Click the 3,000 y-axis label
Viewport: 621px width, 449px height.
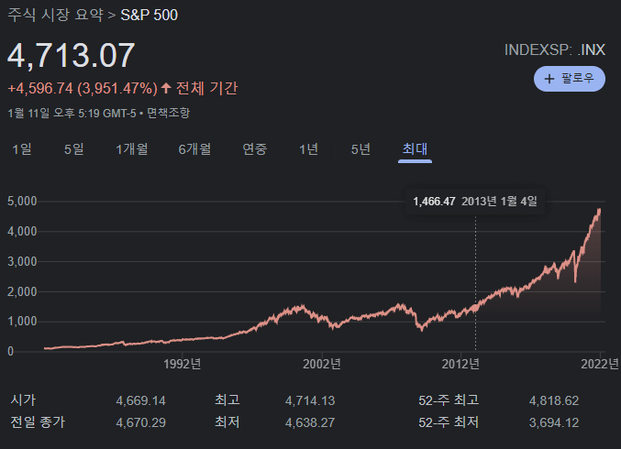click(x=22, y=261)
